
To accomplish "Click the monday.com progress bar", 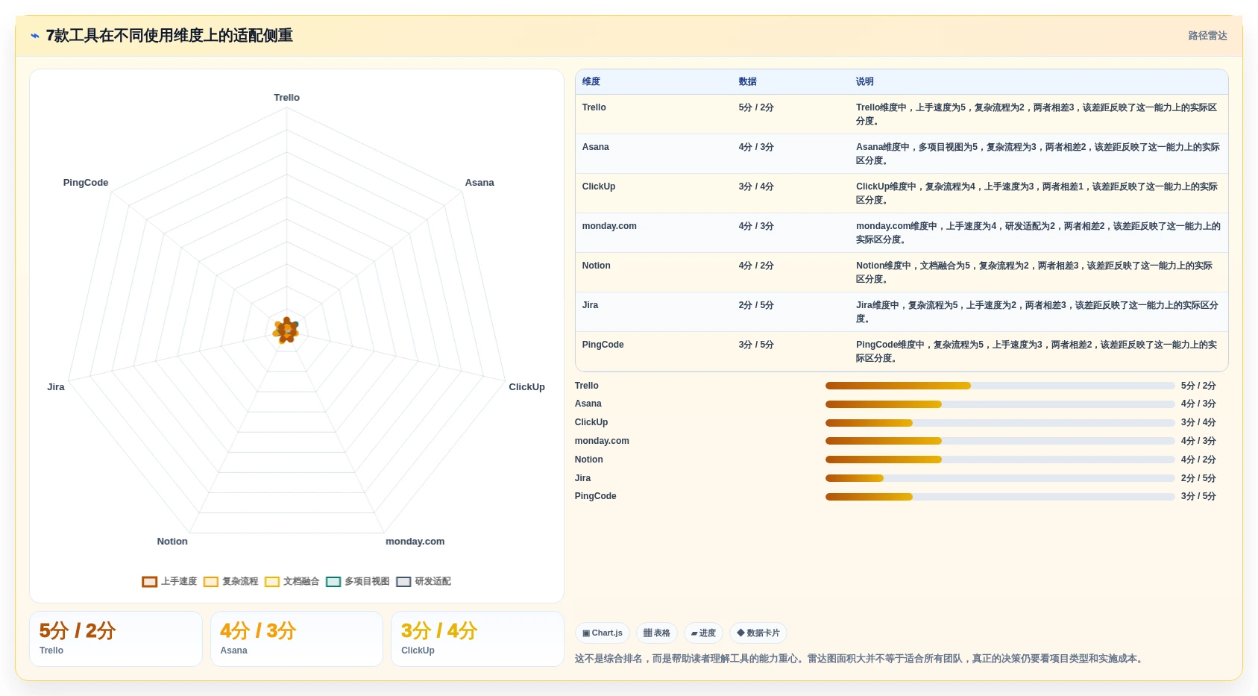I will coord(1000,441).
